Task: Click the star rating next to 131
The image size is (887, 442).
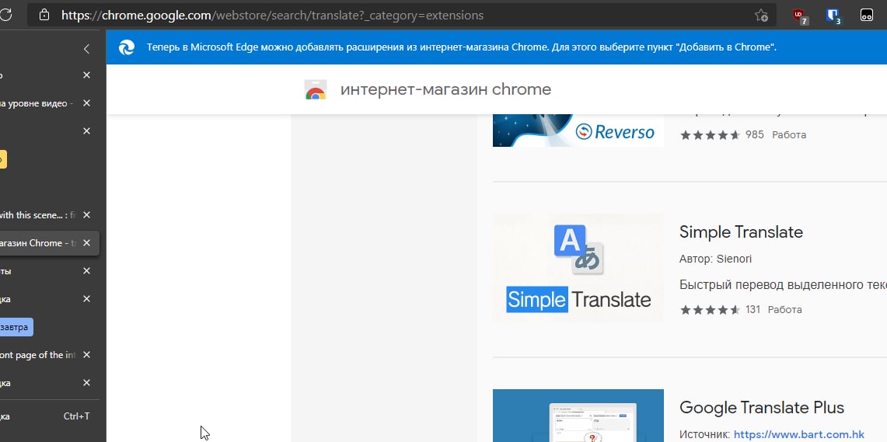Action: pos(710,310)
